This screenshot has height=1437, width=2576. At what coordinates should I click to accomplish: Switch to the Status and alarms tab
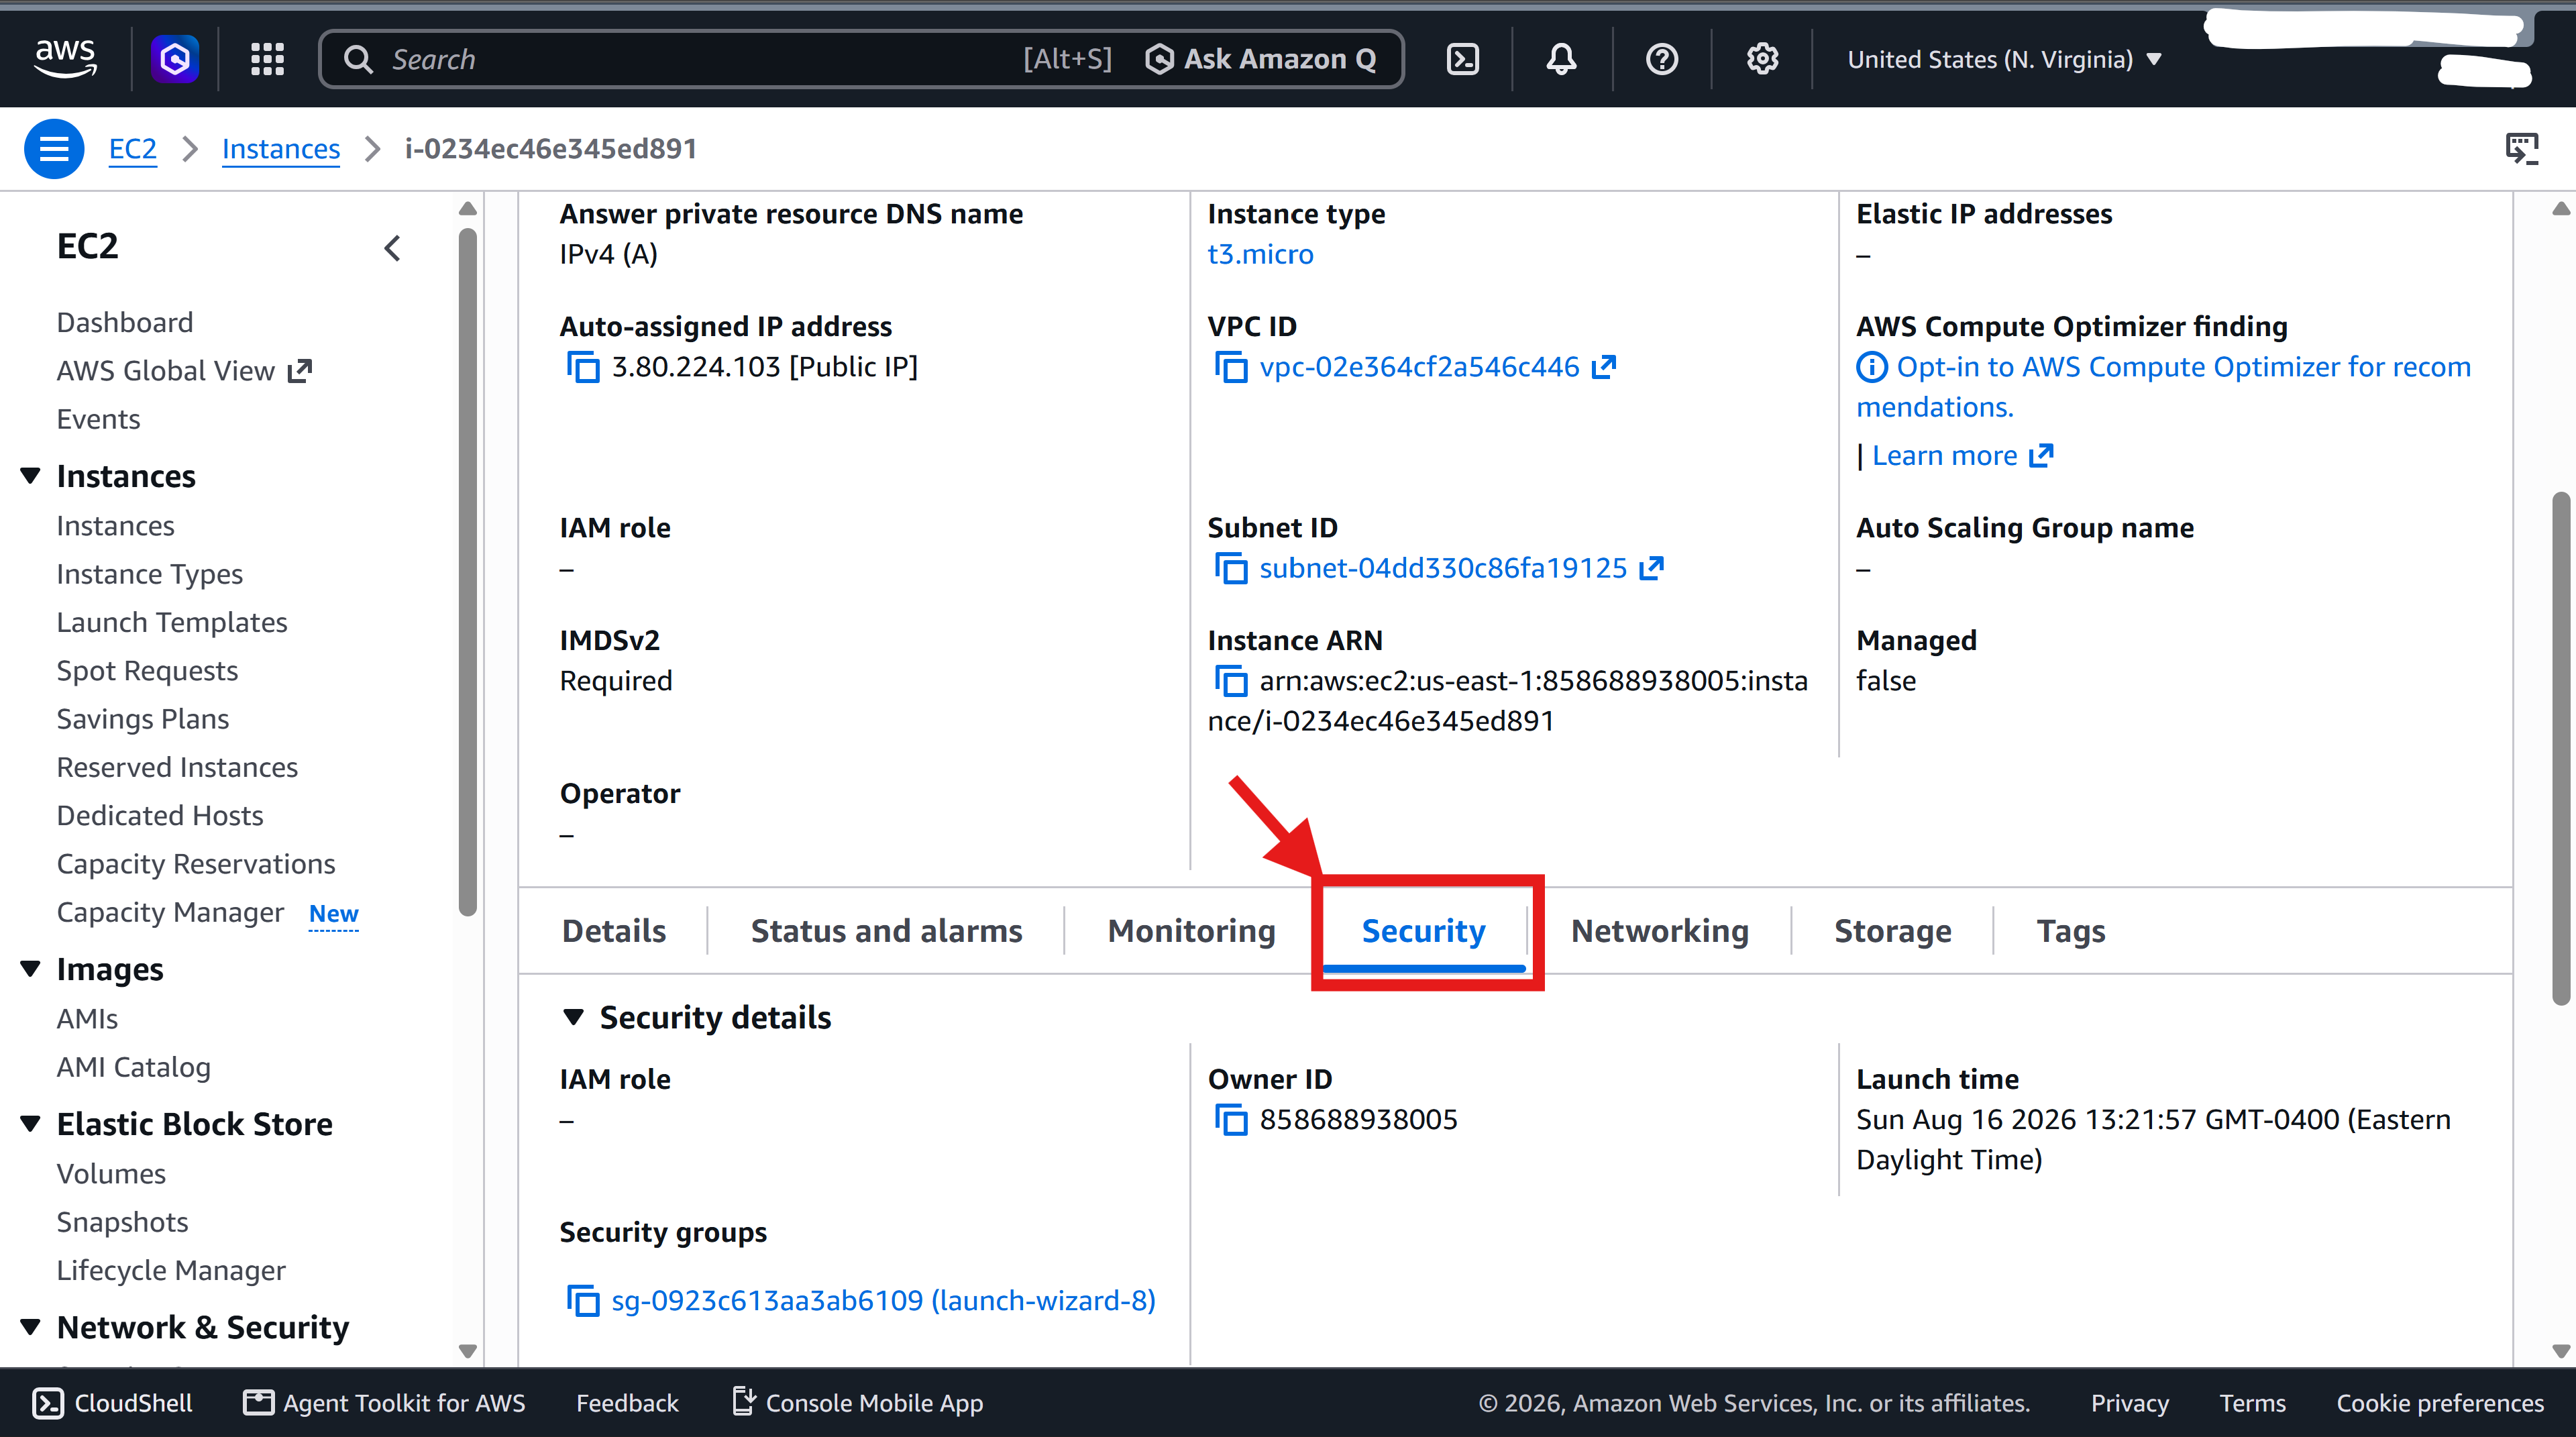click(x=886, y=931)
